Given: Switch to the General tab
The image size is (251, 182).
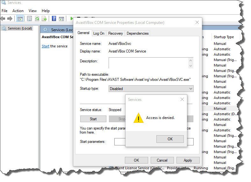Looking at the screenshot, I should click(83, 33).
